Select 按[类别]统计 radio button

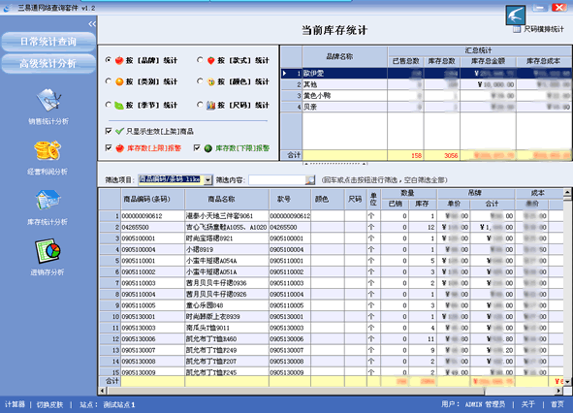[x=108, y=81]
